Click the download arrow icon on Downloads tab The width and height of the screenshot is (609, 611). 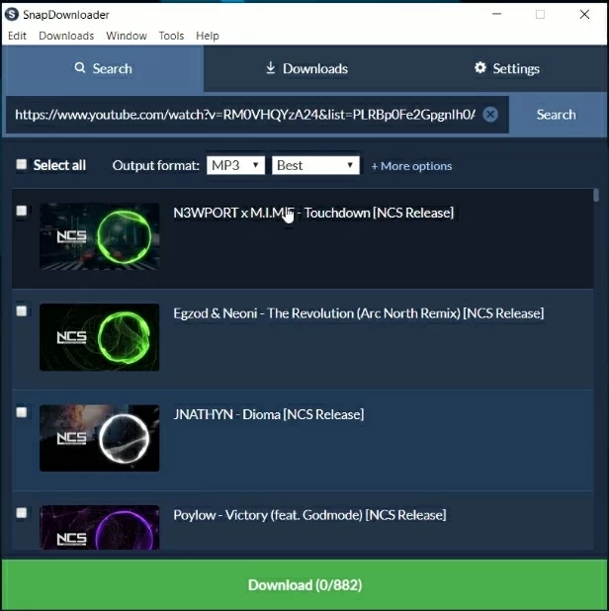tap(271, 68)
